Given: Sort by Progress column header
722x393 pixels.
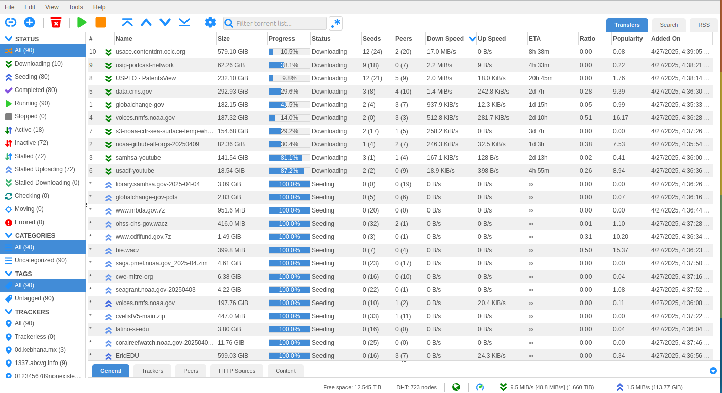Looking at the screenshot, I should pyautogui.click(x=289, y=39).
